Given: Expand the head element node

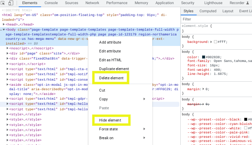Looking at the screenshot, I should 4,24.
